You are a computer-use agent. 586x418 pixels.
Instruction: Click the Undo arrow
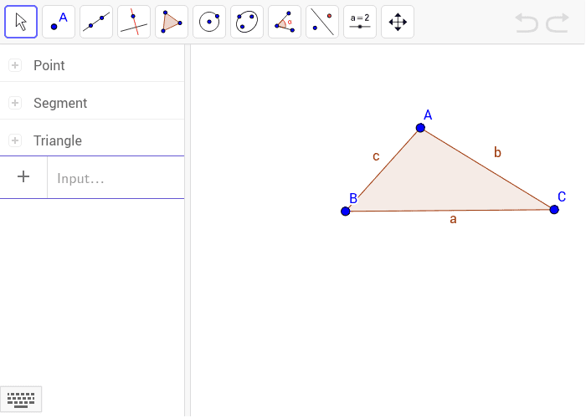pyautogui.click(x=527, y=23)
